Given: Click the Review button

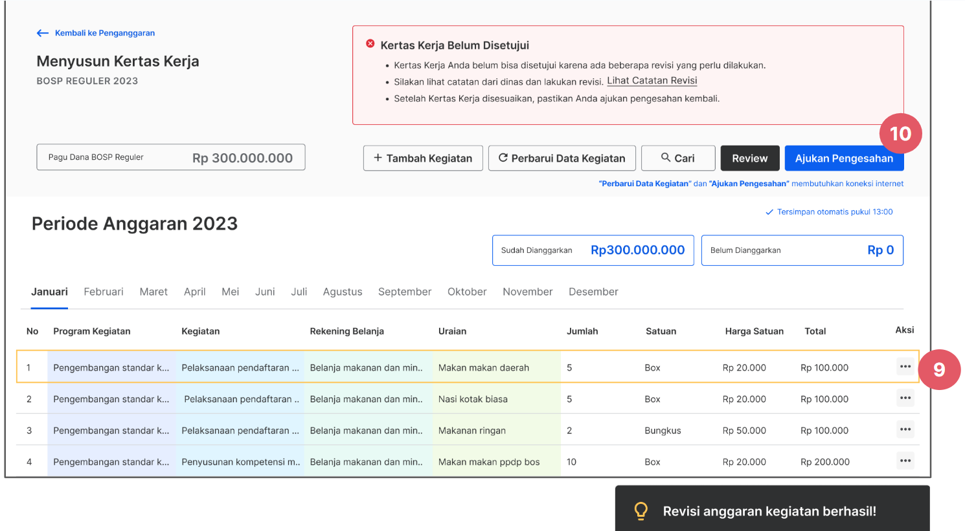Looking at the screenshot, I should point(750,158).
